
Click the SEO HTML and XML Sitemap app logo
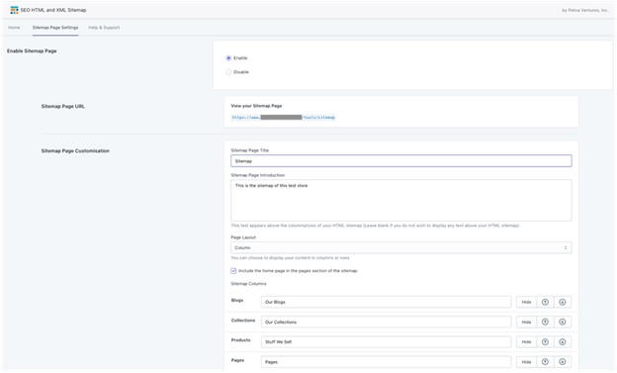(x=14, y=10)
